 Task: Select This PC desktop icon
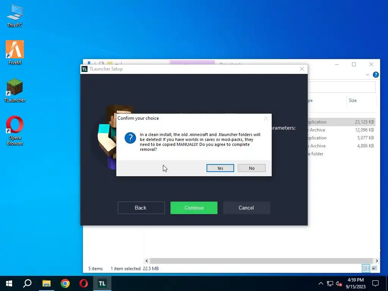(x=15, y=16)
